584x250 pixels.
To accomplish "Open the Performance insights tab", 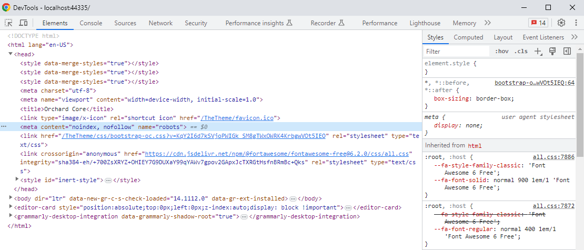I will click(x=259, y=23).
